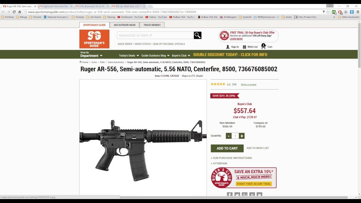
Task: Open the Shop By Department dropdown
Action: pos(91,54)
